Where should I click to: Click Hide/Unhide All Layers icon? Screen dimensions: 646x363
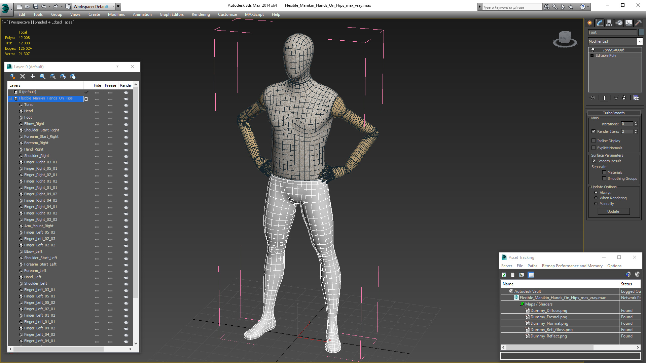click(63, 76)
